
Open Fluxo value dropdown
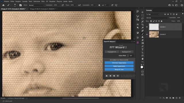pos(76,5)
